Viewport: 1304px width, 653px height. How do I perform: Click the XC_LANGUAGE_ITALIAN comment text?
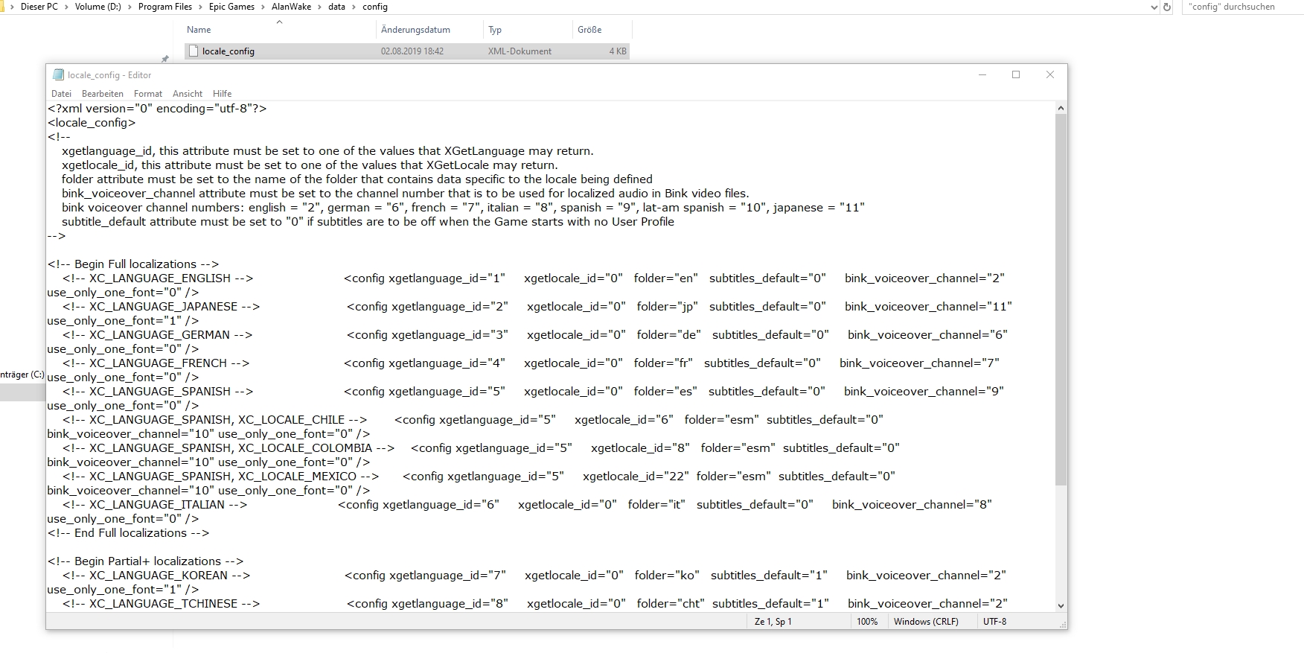tap(156, 505)
